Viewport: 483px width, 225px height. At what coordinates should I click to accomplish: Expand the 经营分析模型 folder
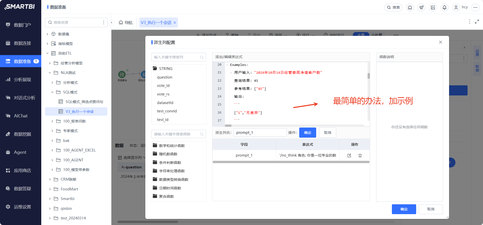(50, 63)
